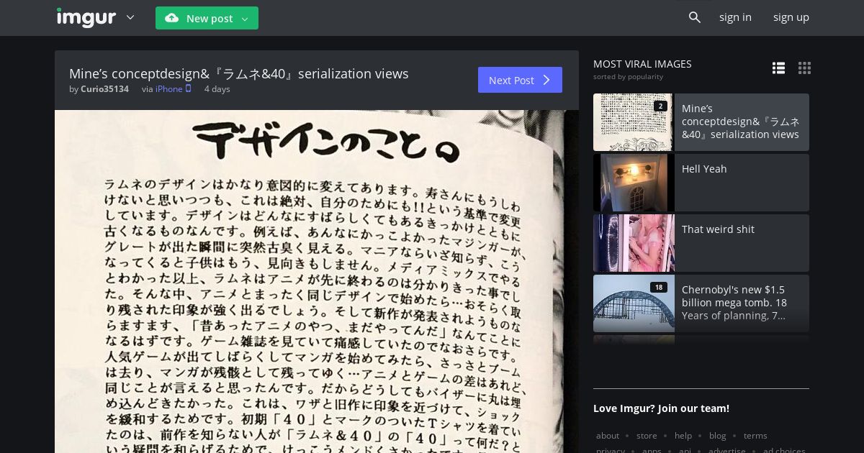Open the terms footer link
This screenshot has height=453, width=864.
tap(755, 436)
